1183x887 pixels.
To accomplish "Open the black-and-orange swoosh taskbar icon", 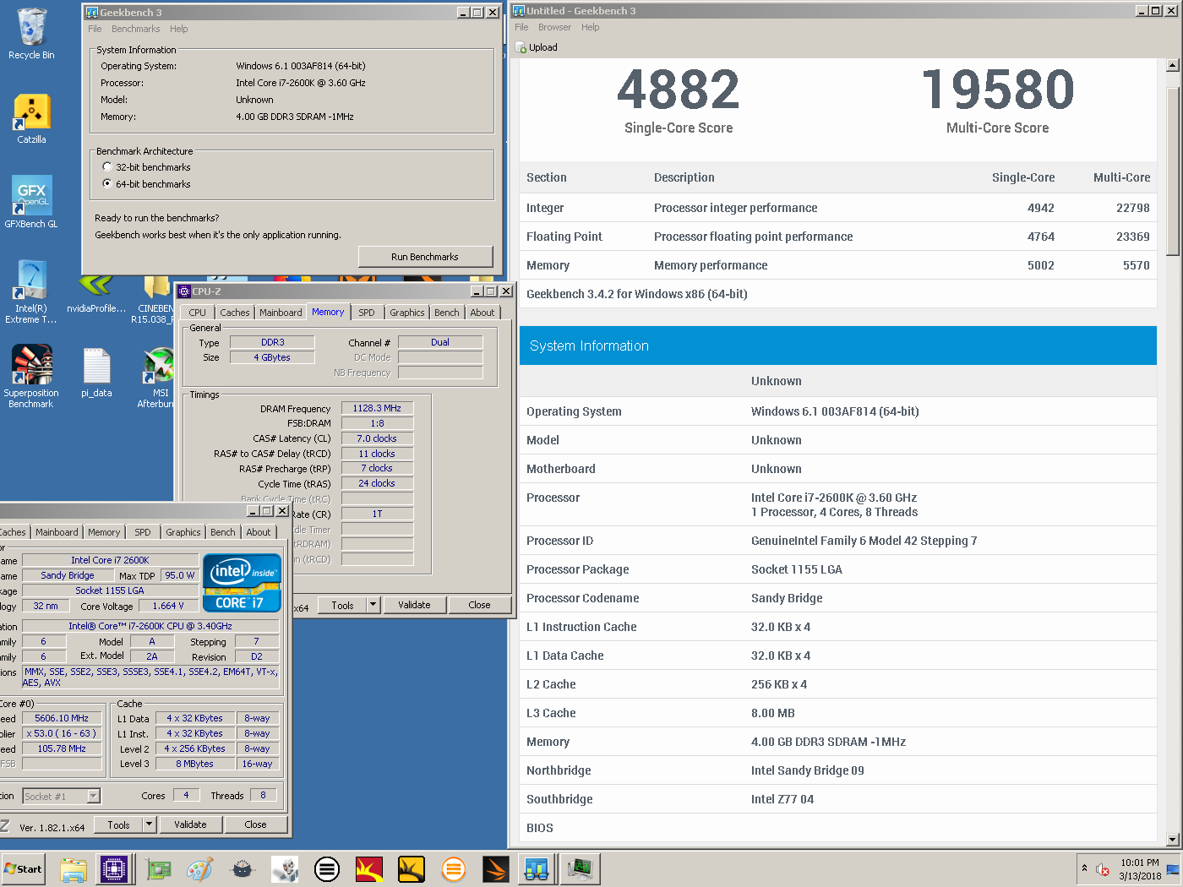I will coord(496,868).
